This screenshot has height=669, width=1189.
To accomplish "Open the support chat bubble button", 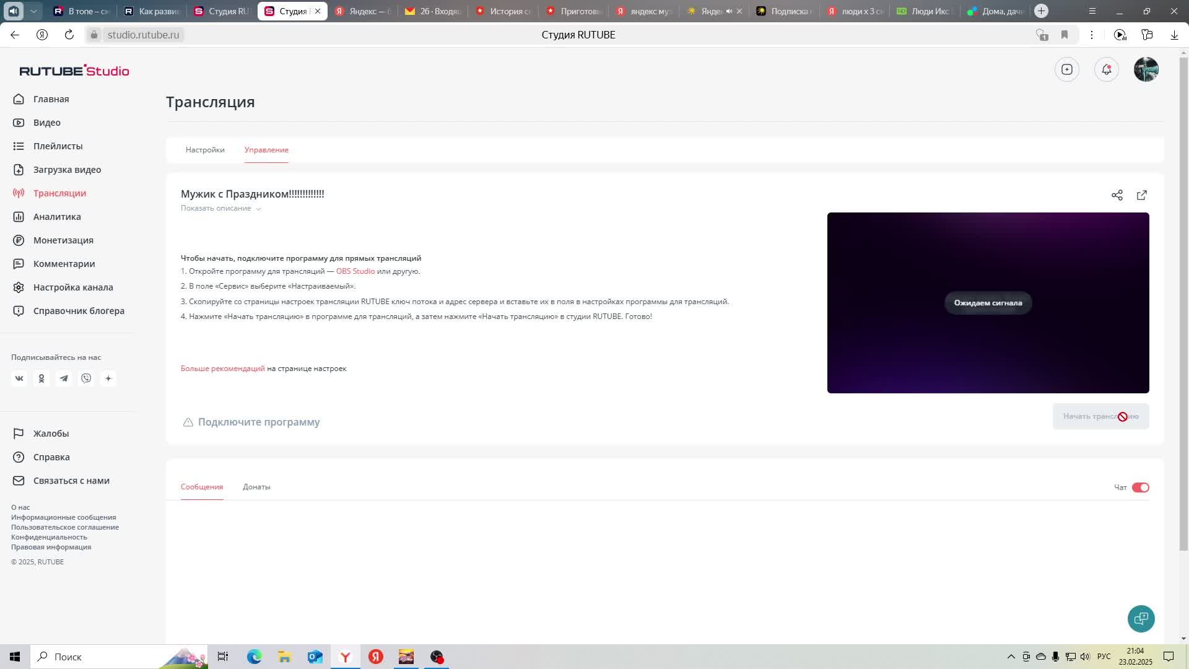I will tap(1141, 619).
